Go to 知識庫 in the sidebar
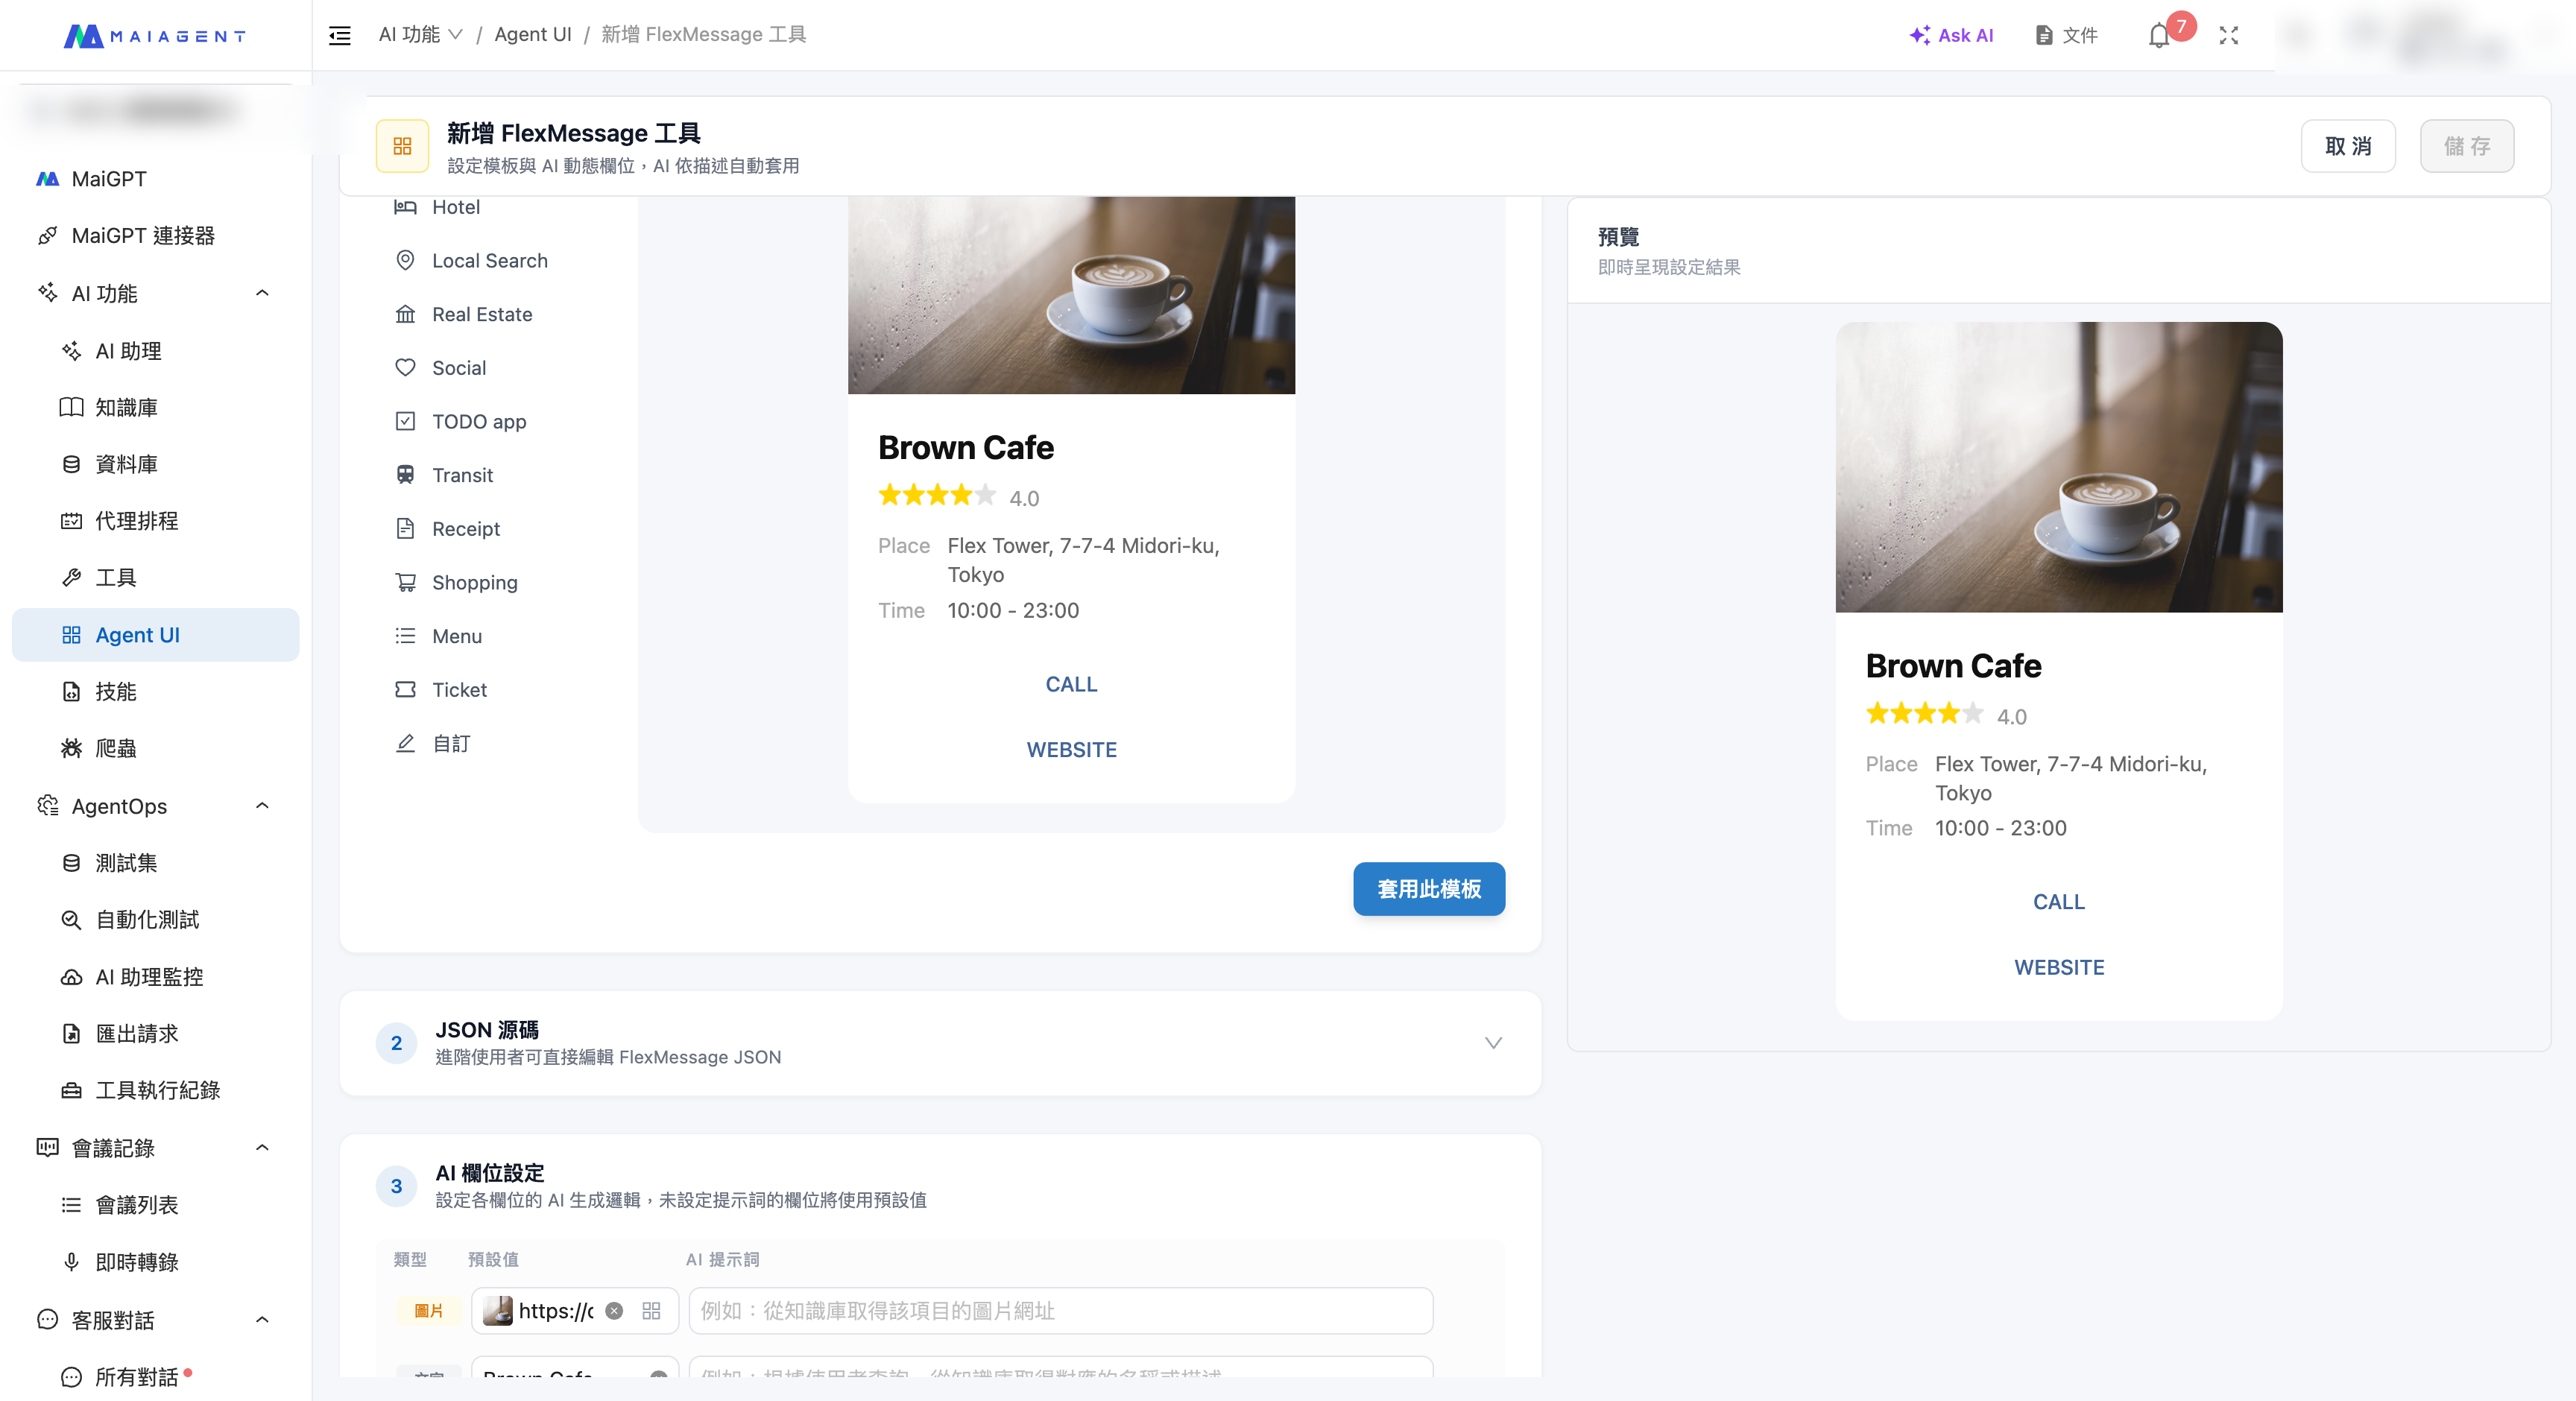Viewport: 2576px width, 1401px height. pos(126,407)
